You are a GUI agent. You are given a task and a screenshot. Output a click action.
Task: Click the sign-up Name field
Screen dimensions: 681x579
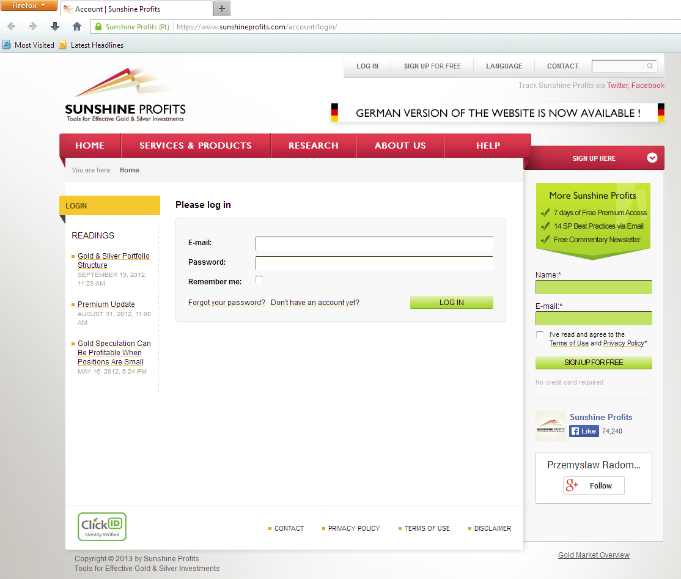pos(594,287)
